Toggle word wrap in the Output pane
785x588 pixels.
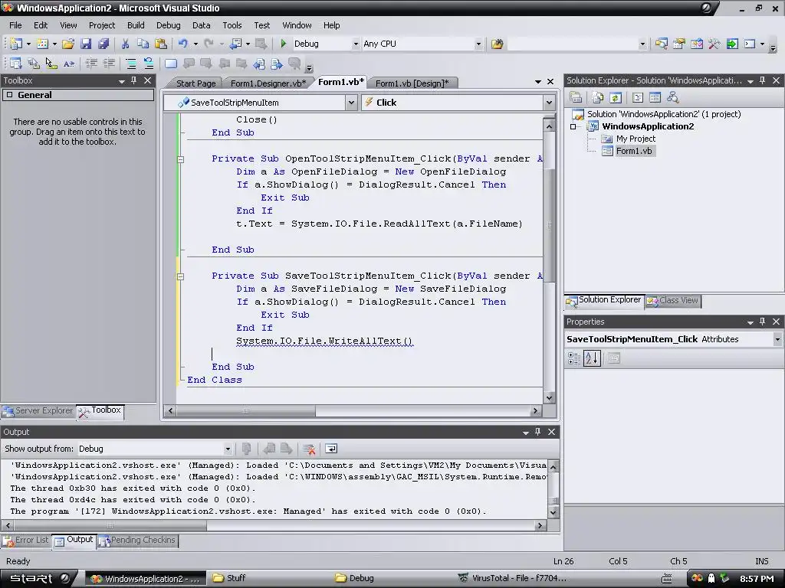331,449
